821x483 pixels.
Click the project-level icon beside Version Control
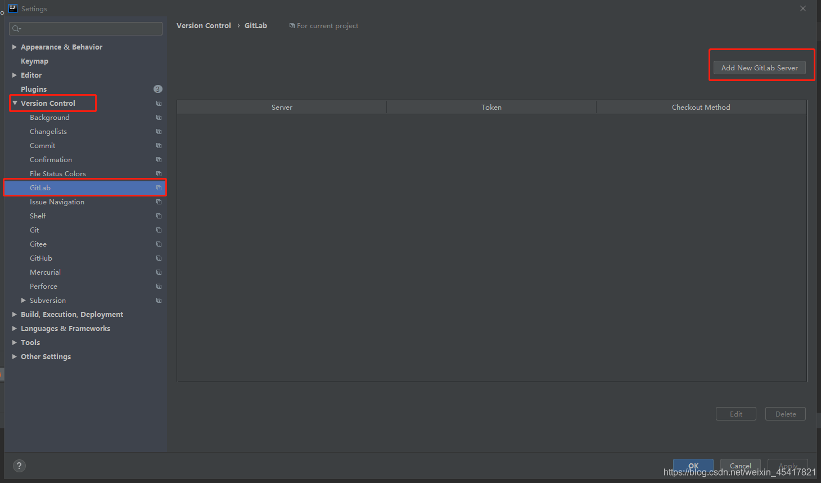coord(159,104)
